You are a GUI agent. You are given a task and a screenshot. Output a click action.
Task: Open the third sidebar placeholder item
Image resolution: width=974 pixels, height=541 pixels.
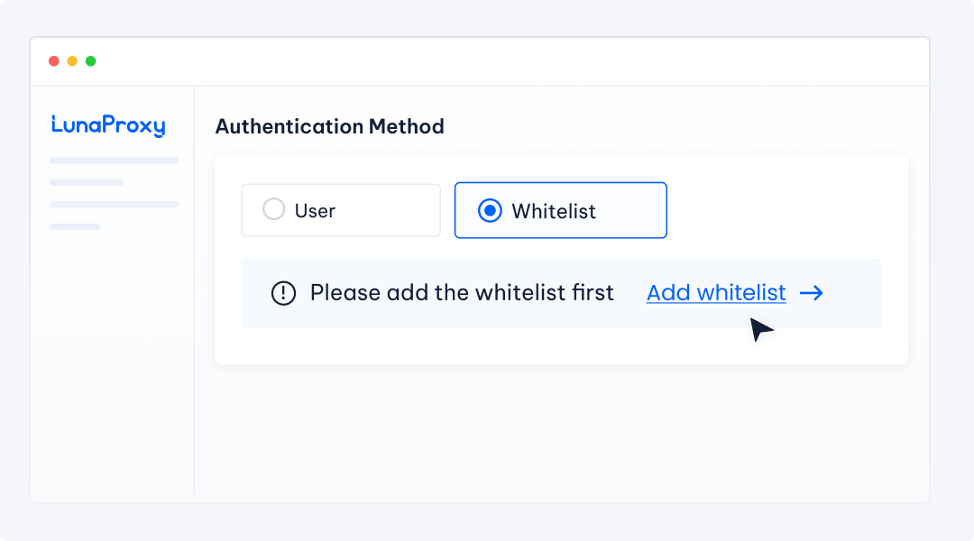(x=114, y=205)
